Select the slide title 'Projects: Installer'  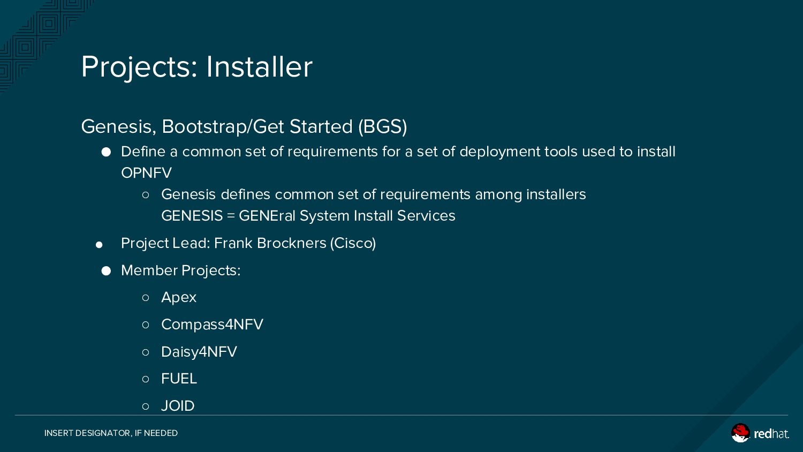coord(196,67)
